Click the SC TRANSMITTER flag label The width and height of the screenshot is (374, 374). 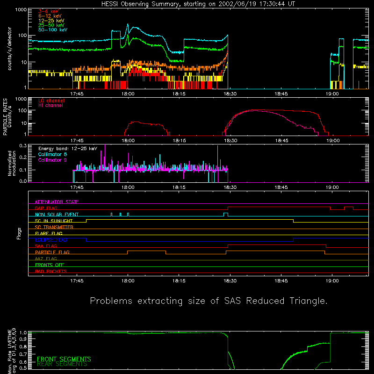(x=54, y=227)
